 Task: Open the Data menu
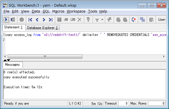tap(36, 11)
